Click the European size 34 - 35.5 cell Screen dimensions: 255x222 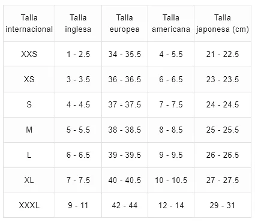click(x=125, y=54)
